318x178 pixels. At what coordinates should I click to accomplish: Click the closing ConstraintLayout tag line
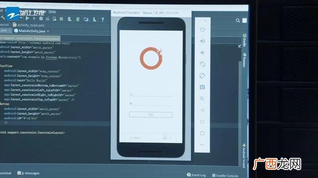[32, 133]
